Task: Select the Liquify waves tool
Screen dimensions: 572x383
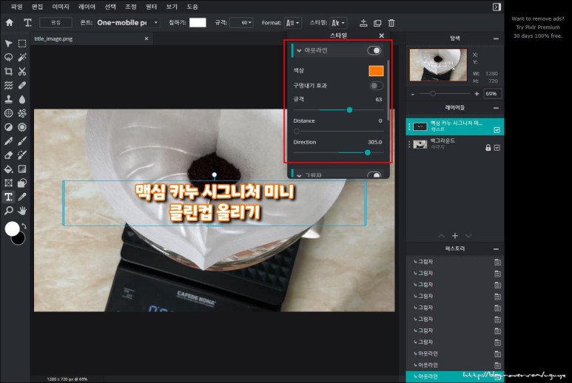Action: pyautogui.click(x=8, y=85)
